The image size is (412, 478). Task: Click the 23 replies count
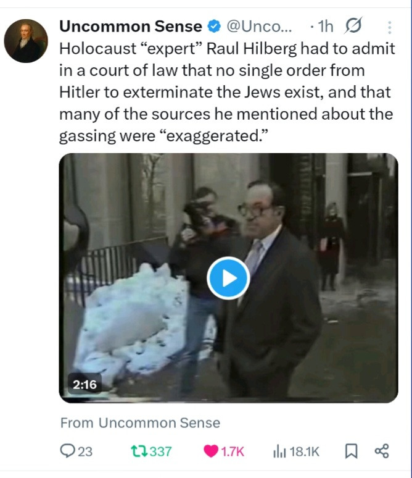(85, 451)
